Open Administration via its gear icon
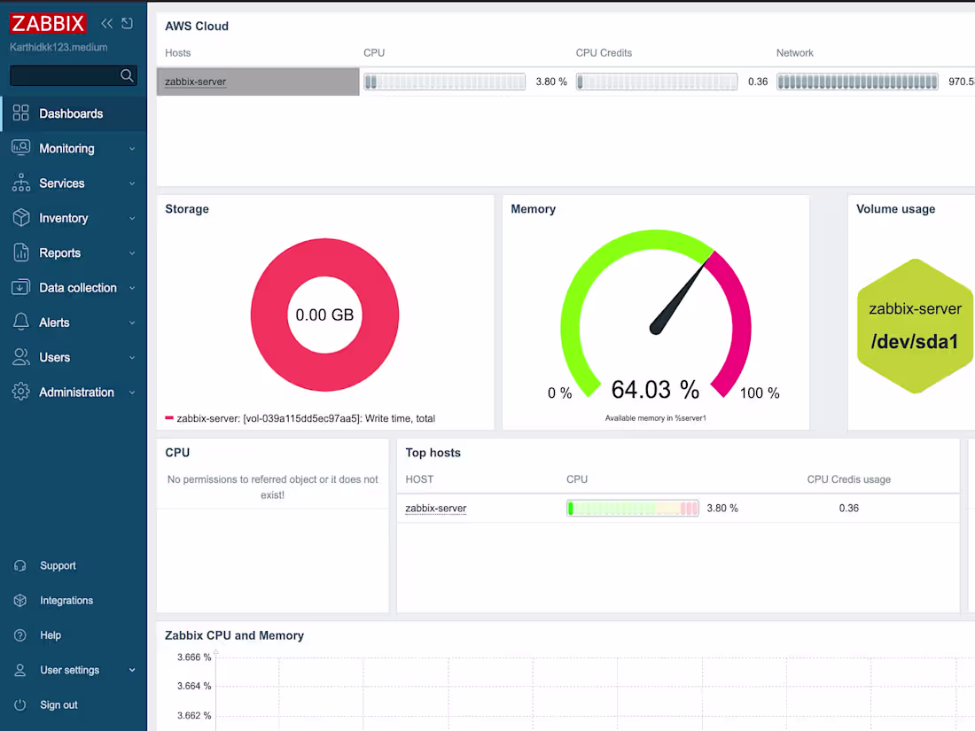Screen dimensions: 975x731 [x=20, y=392]
